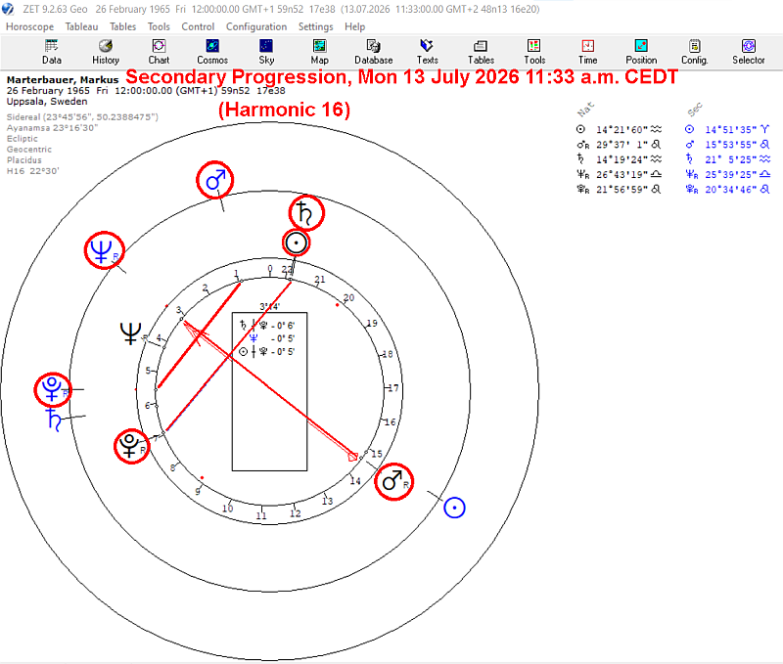This screenshot has height=664, width=783.
Task: Open the Horoscope menu
Action: coord(30,26)
